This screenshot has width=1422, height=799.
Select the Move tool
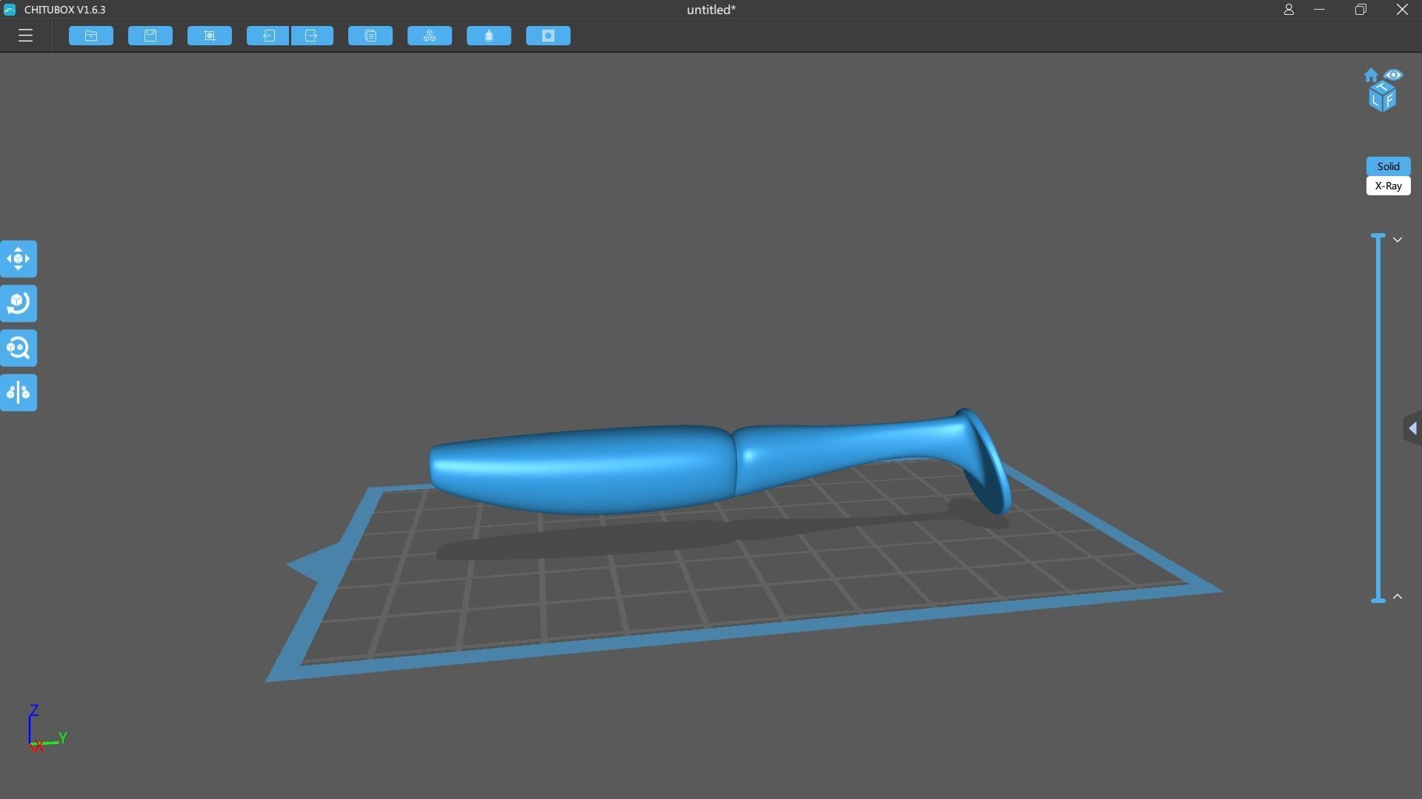(x=19, y=259)
